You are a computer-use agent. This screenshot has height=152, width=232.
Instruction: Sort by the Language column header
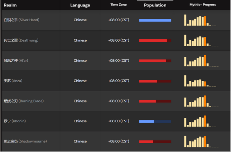[80, 5]
